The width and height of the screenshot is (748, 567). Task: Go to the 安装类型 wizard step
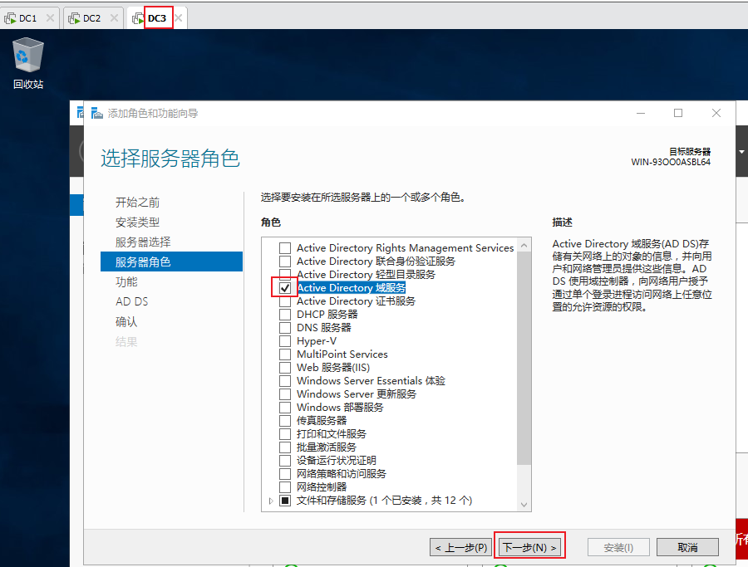pos(137,222)
